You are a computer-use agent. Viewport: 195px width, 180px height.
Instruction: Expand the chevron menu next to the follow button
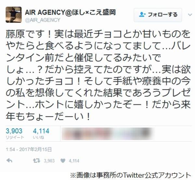coord(190,15)
